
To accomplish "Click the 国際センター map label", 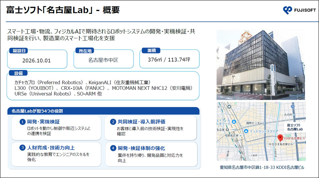I will point(254,123).
